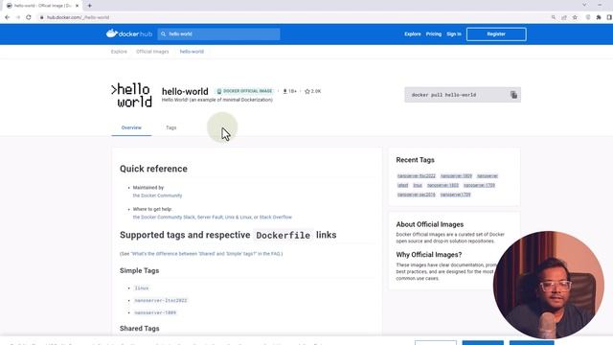This screenshot has width=613, height=345.
Task: Click the Official Images breadcrumb link
Action: pyautogui.click(x=152, y=52)
